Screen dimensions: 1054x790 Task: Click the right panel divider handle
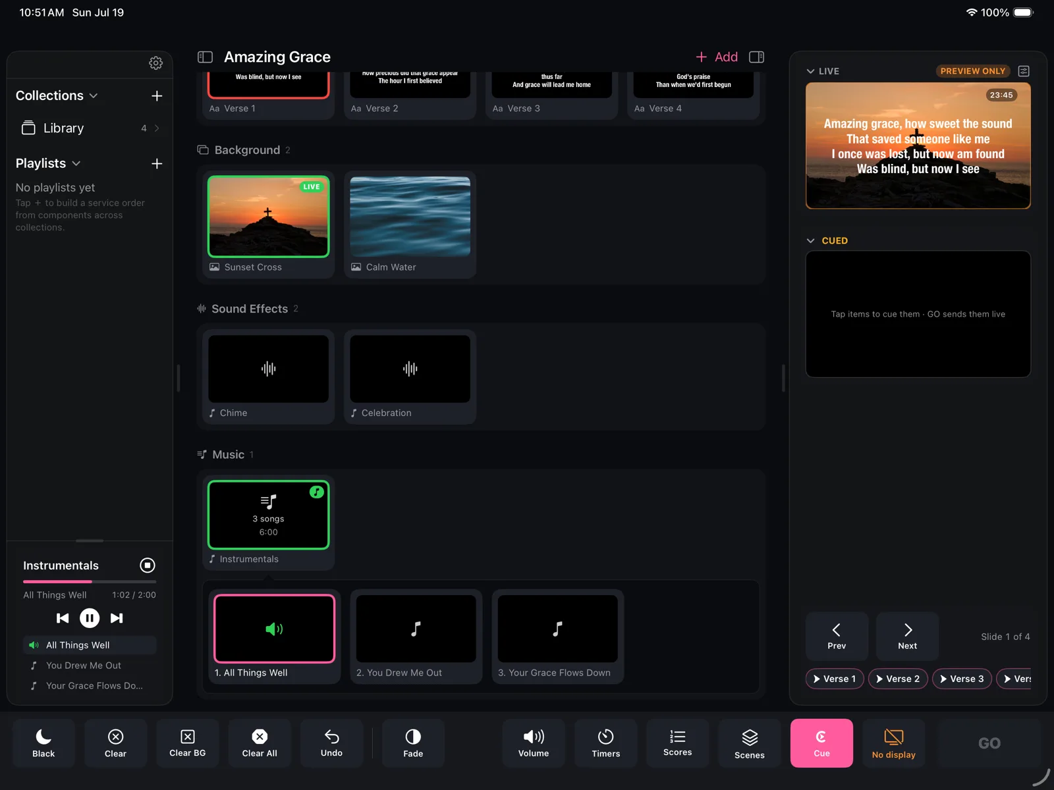click(783, 378)
